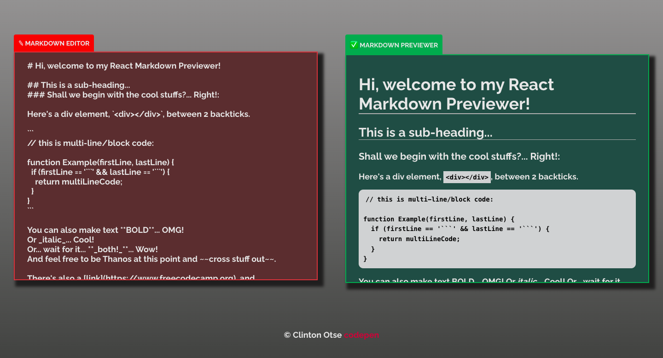The width and height of the screenshot is (663, 358).
Task: Click the © Clinton Otse footer text
Action: 313,335
